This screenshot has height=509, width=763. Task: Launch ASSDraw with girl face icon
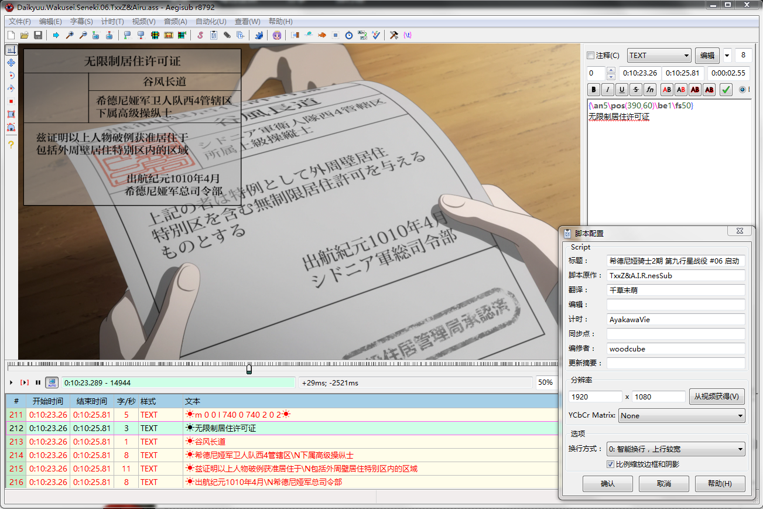point(277,35)
